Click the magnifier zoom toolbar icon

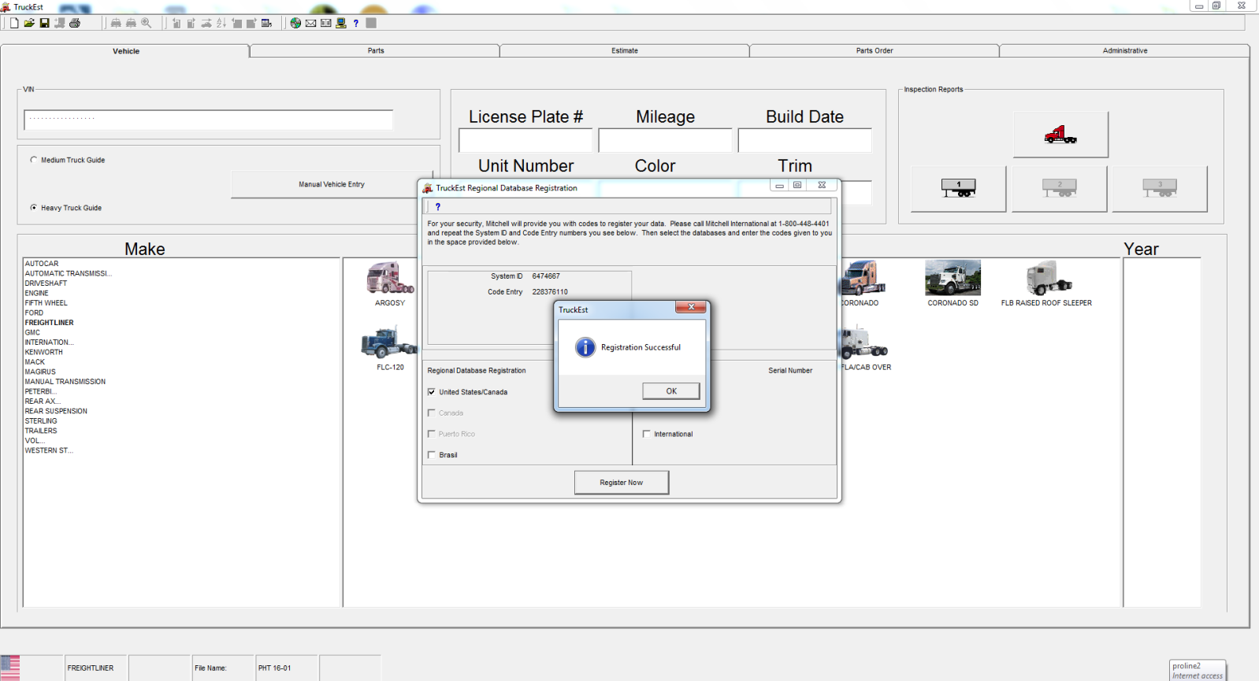pyautogui.click(x=146, y=23)
